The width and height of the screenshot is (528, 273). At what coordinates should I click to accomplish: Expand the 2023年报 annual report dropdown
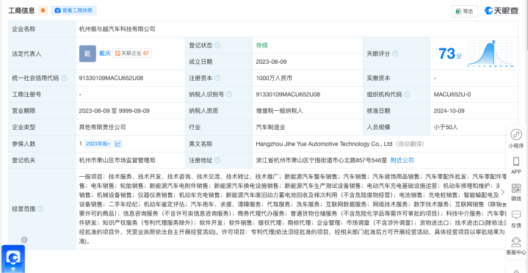98,144
